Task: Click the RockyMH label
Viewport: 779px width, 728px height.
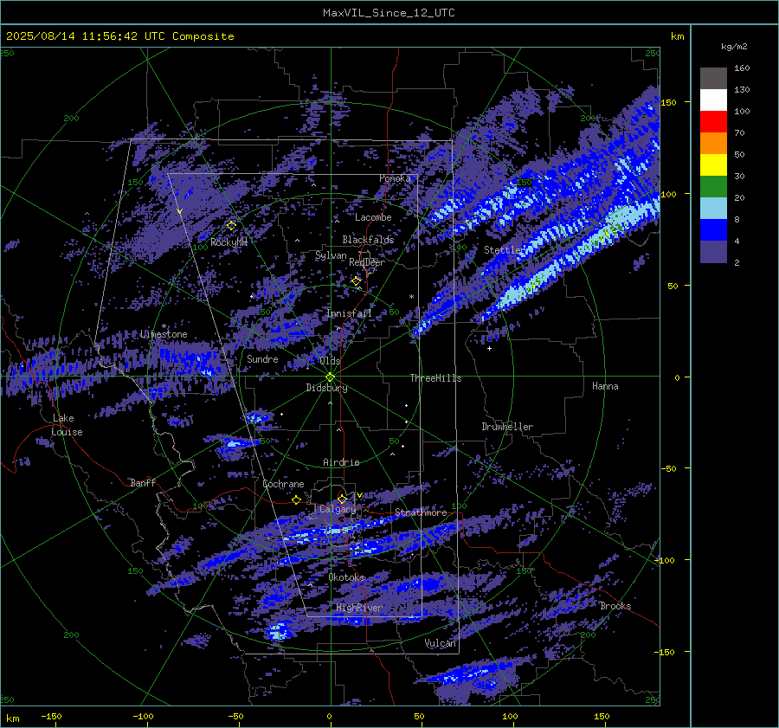Action: tap(229, 242)
